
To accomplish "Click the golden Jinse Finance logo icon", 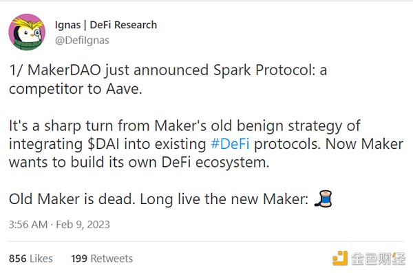I will (340, 259).
